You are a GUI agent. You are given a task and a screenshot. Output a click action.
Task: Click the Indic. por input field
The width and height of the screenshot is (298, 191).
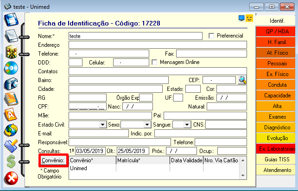pyautogui.click(x=201, y=134)
